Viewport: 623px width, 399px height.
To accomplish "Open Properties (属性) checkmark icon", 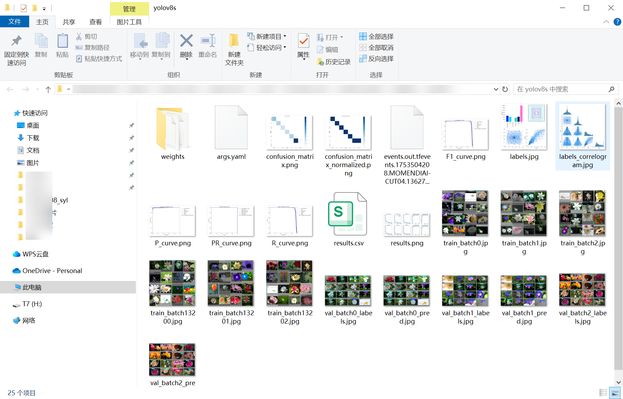I will [x=304, y=41].
